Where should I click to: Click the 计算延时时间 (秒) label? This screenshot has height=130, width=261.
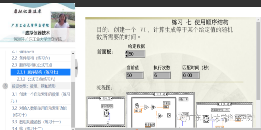coord(220,110)
